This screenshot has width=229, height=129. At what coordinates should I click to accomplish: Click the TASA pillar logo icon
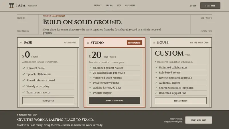(11, 5)
